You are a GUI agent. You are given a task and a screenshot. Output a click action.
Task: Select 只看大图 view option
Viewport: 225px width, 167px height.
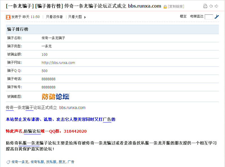75,17
